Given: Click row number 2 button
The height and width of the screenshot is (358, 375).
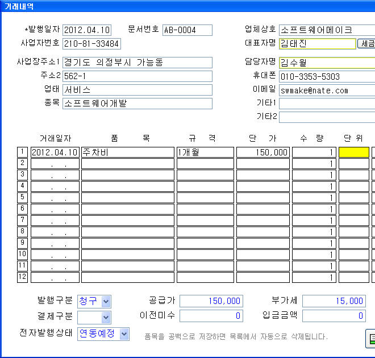Looking at the screenshot, I should (23, 164).
